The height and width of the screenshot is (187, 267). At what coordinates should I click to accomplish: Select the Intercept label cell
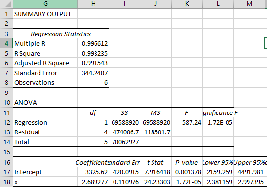click(45, 172)
